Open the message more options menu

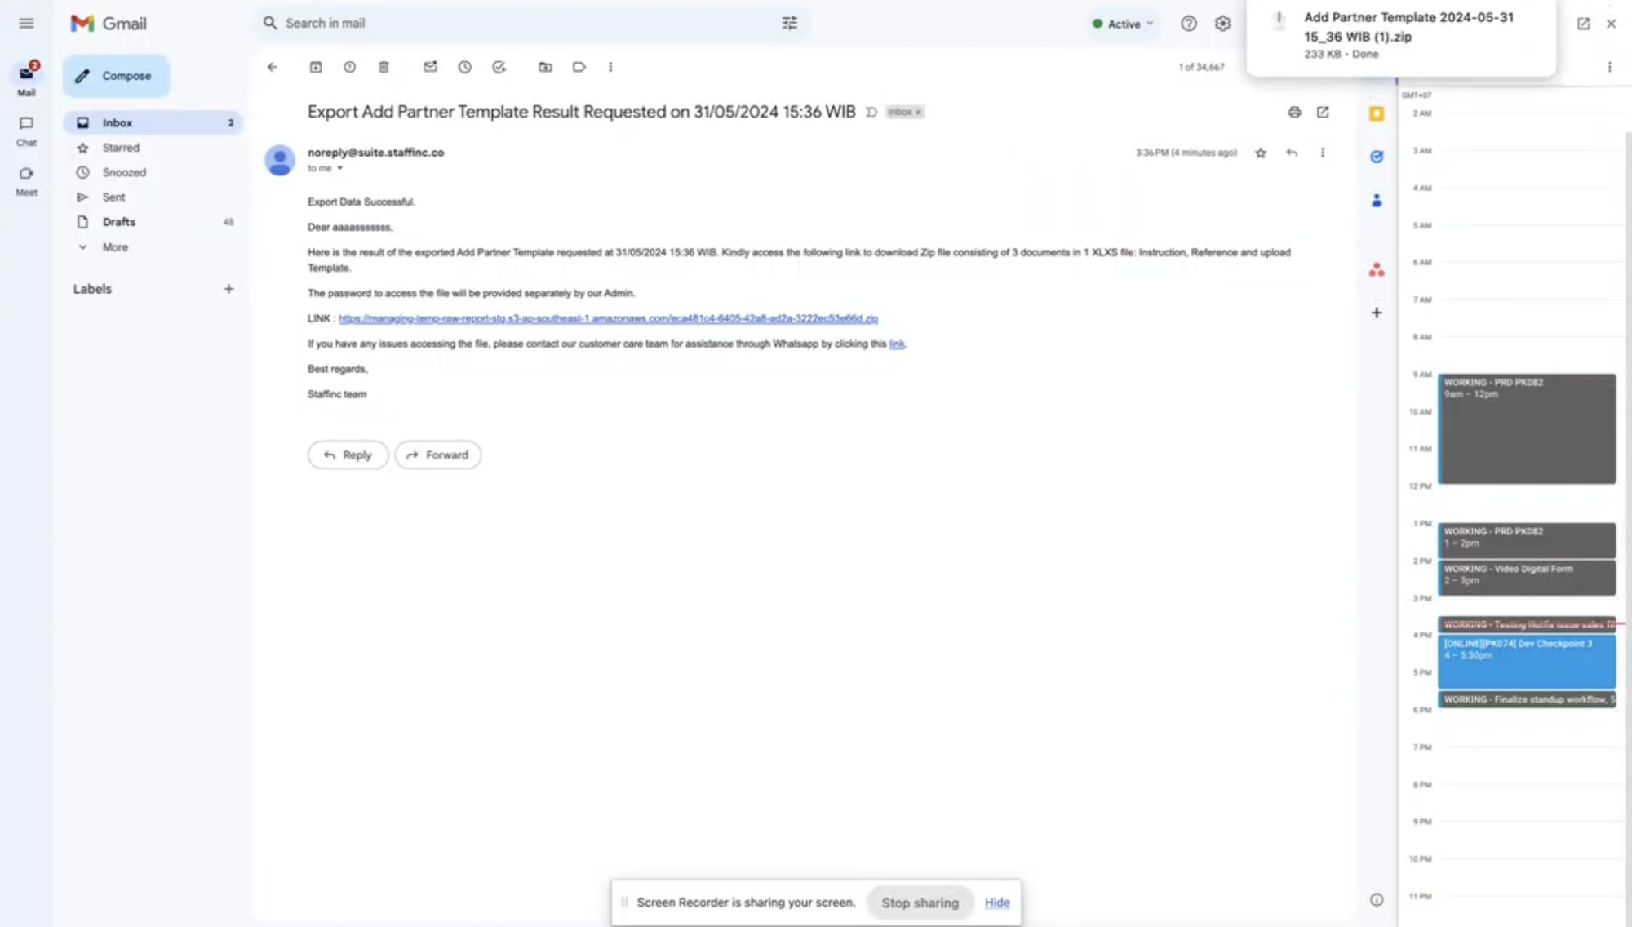(x=1323, y=153)
